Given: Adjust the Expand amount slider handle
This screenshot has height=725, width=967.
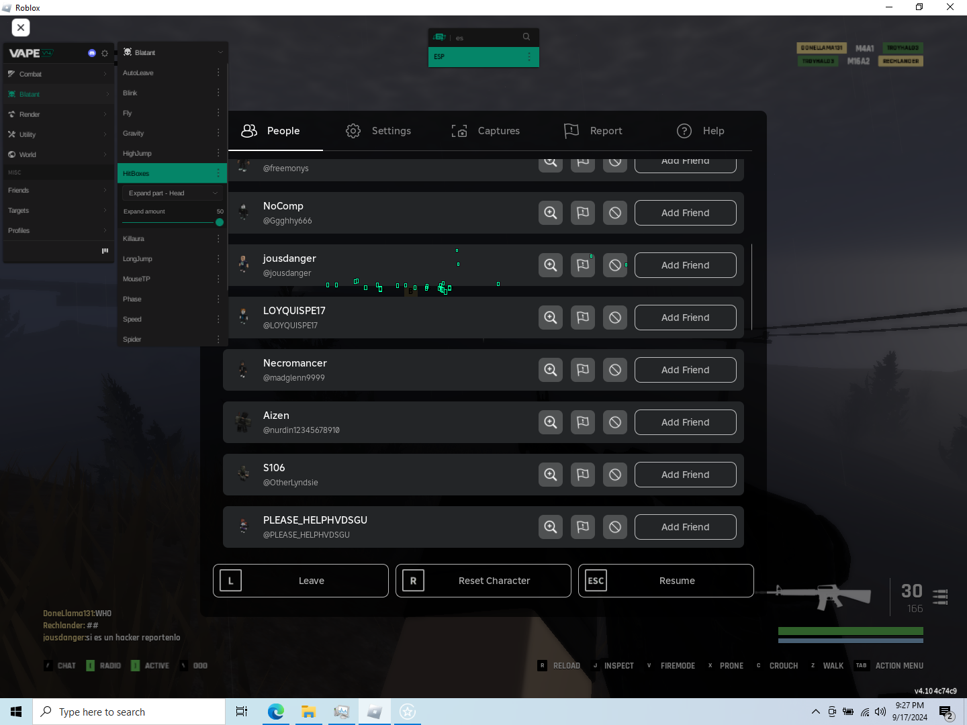Looking at the screenshot, I should tap(220, 222).
